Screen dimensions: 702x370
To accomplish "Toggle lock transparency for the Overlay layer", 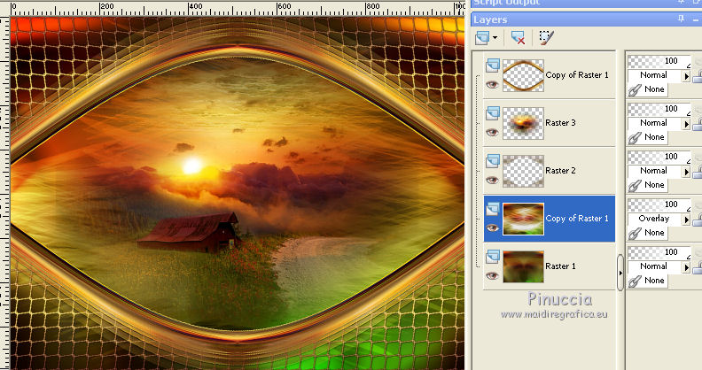I will (698, 221).
